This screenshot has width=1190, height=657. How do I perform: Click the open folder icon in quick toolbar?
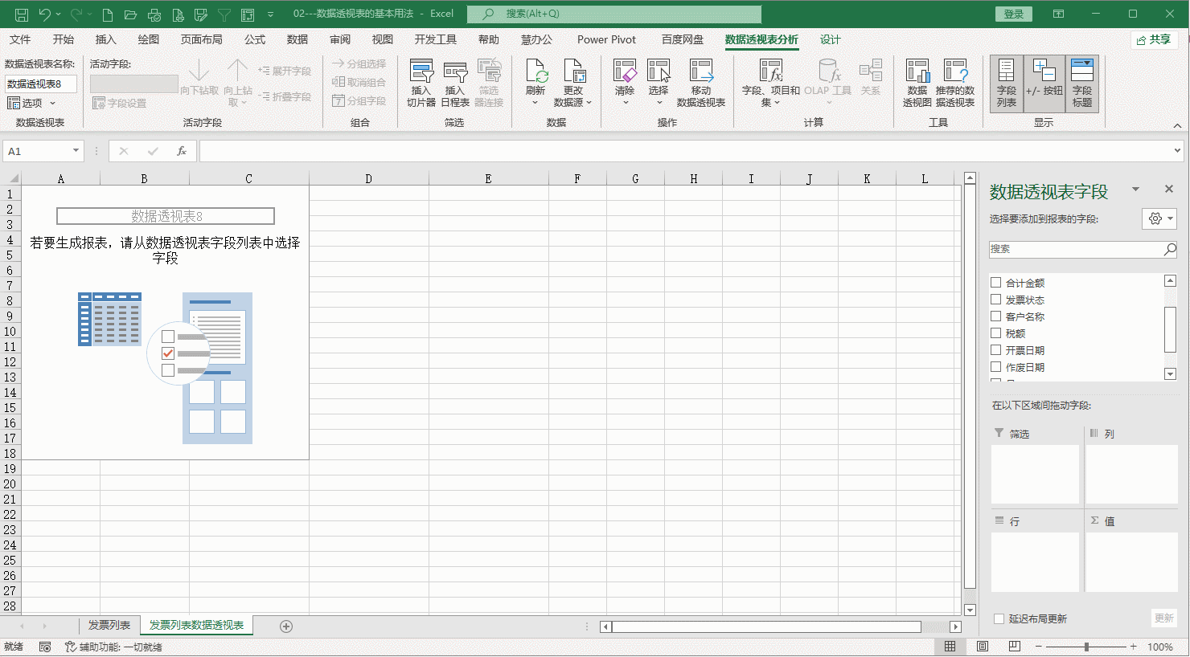[x=130, y=14]
